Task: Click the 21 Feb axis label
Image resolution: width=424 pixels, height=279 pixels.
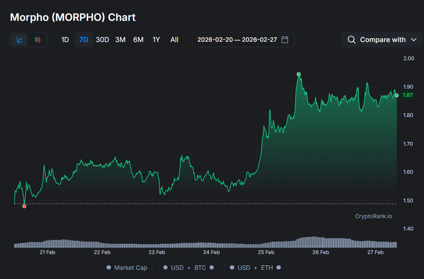Action: pyautogui.click(x=47, y=252)
